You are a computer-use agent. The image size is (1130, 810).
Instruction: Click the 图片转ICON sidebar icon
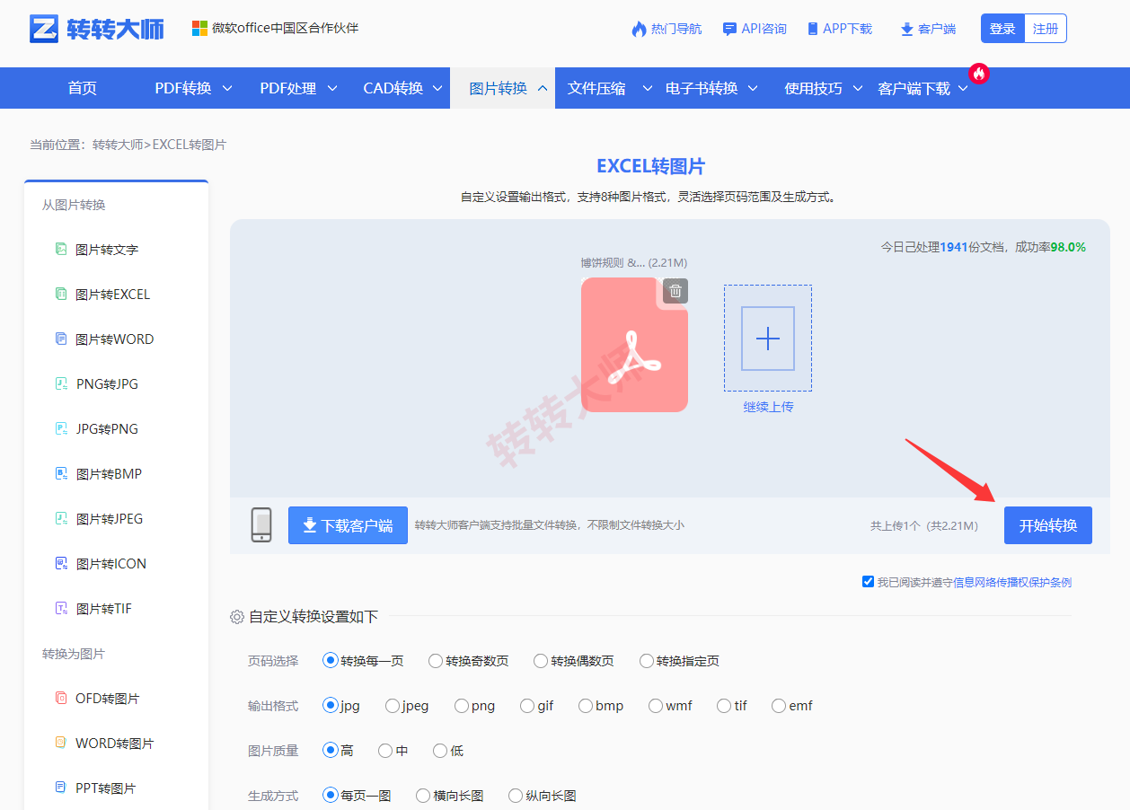pyautogui.click(x=61, y=563)
